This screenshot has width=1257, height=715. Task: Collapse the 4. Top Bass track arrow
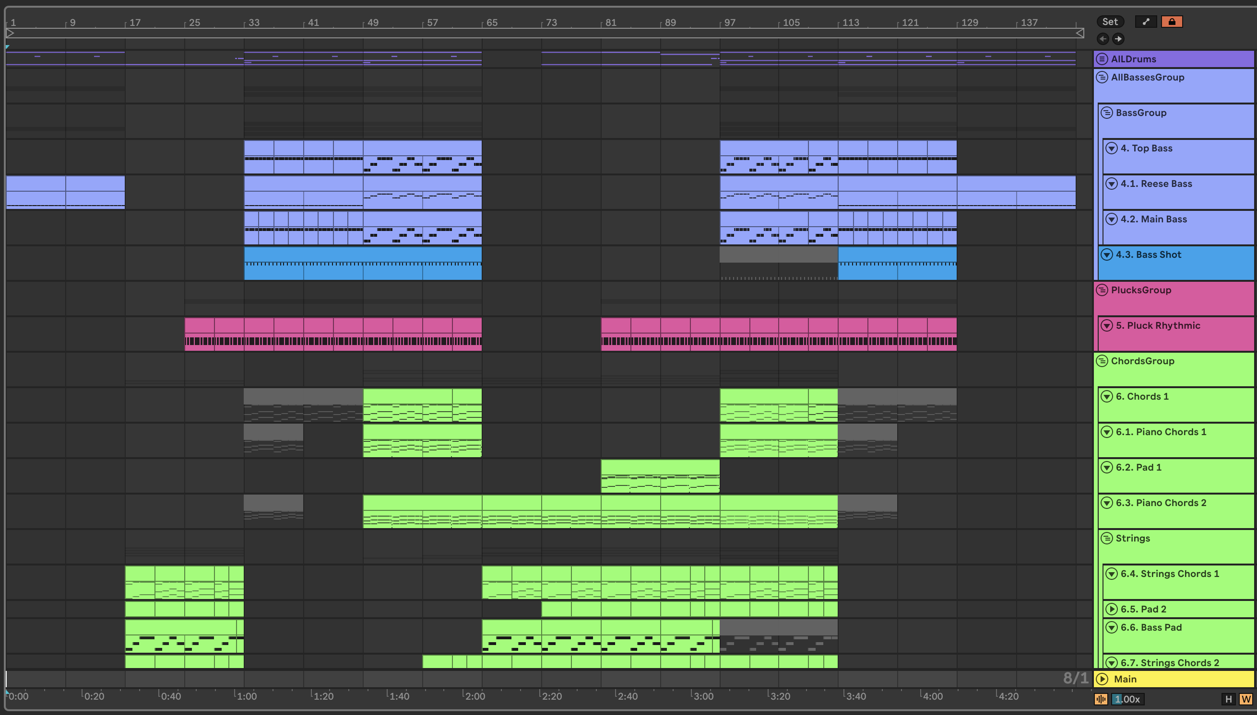[x=1111, y=148]
